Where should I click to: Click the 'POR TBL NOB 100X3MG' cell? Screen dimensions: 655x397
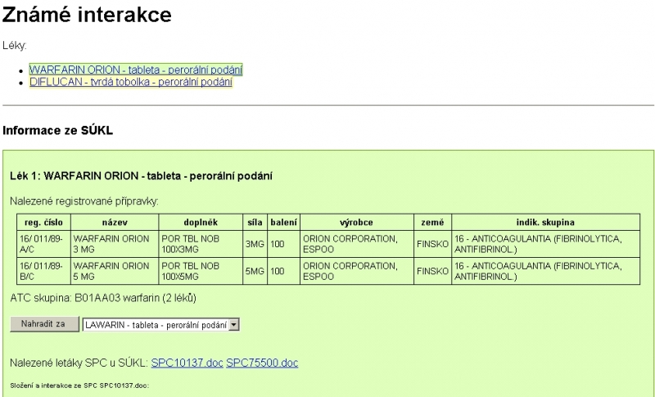(x=201, y=244)
